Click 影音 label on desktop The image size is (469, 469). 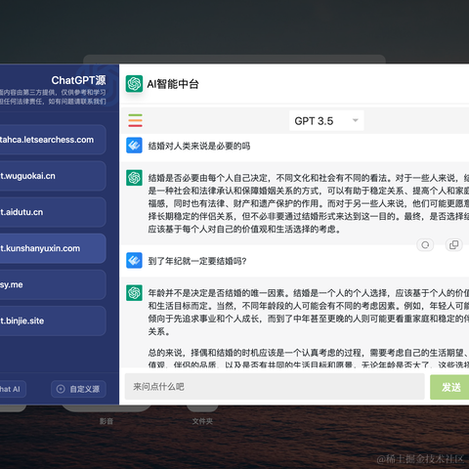point(107,421)
